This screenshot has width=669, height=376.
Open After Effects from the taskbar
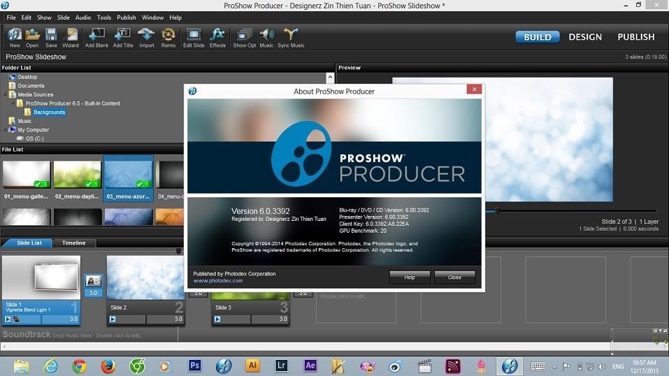(310, 366)
